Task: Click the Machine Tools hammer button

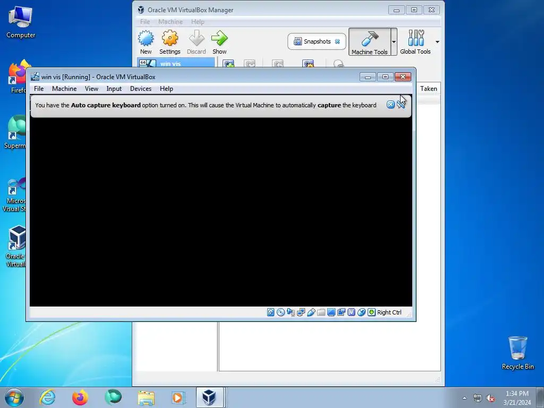Action: pyautogui.click(x=370, y=42)
